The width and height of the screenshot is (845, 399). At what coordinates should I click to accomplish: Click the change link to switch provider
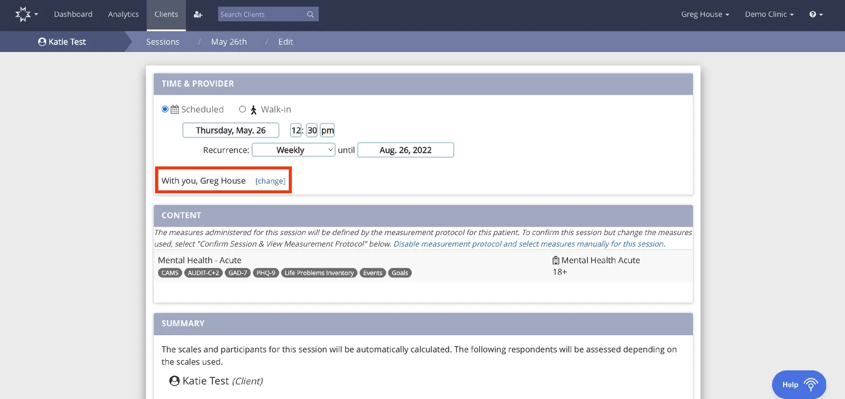pos(270,181)
